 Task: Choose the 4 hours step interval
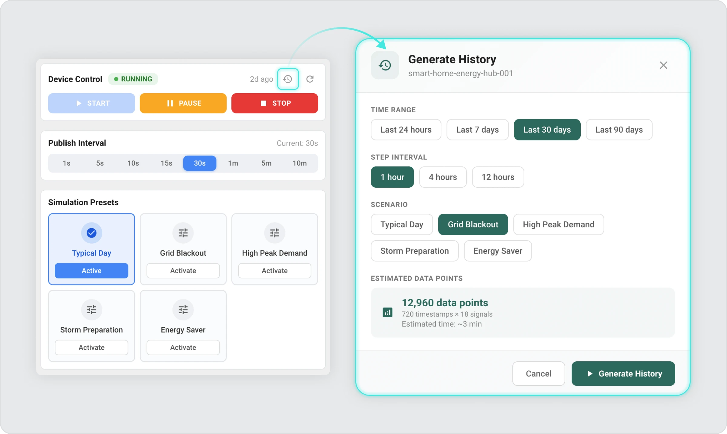443,177
